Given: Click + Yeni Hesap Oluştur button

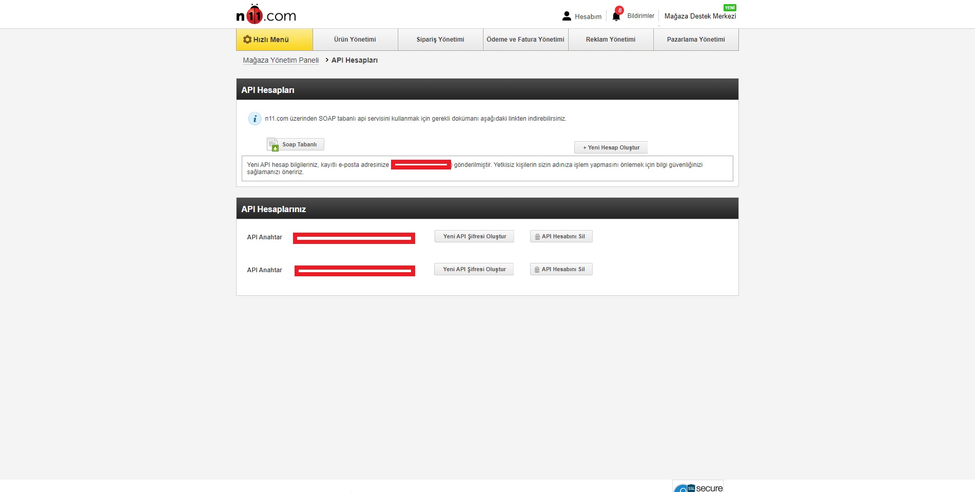Looking at the screenshot, I should 611,147.
